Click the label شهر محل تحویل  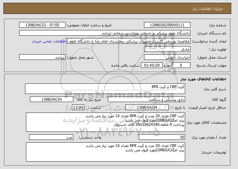pyautogui.click(x=80, y=58)
